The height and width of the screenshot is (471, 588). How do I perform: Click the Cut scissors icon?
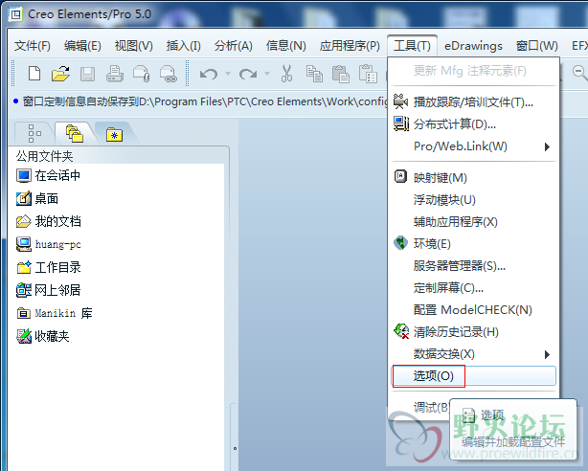(x=287, y=74)
